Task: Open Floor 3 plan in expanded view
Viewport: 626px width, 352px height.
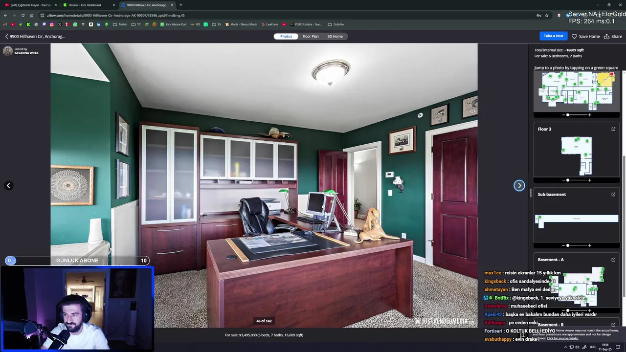Action: (613, 129)
